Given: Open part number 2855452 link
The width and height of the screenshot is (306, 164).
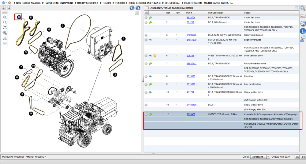Looking at the screenshot, I should [191, 114].
